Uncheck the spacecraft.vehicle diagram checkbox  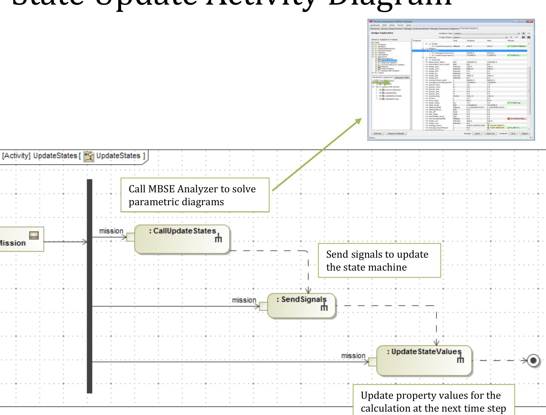377,87
